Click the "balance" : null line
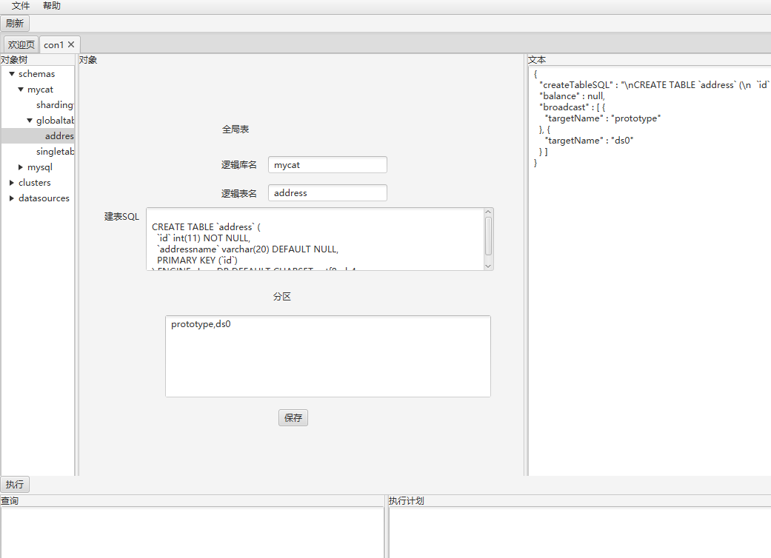Screen dimensions: 771x558 pos(572,96)
